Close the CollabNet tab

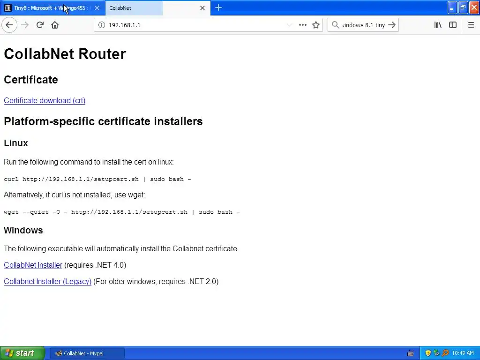click(x=202, y=8)
